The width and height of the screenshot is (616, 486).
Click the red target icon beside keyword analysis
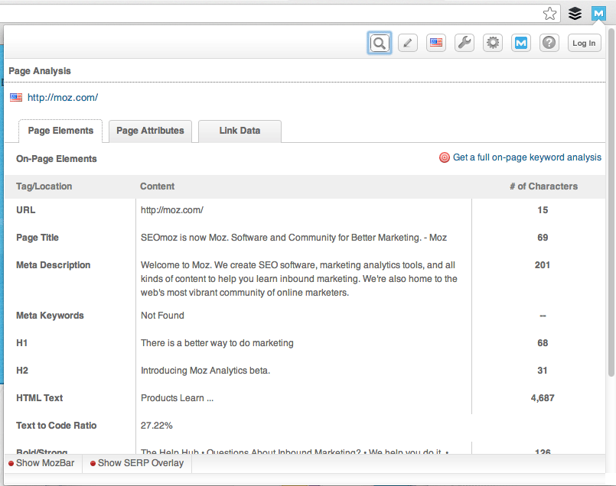pyautogui.click(x=445, y=157)
